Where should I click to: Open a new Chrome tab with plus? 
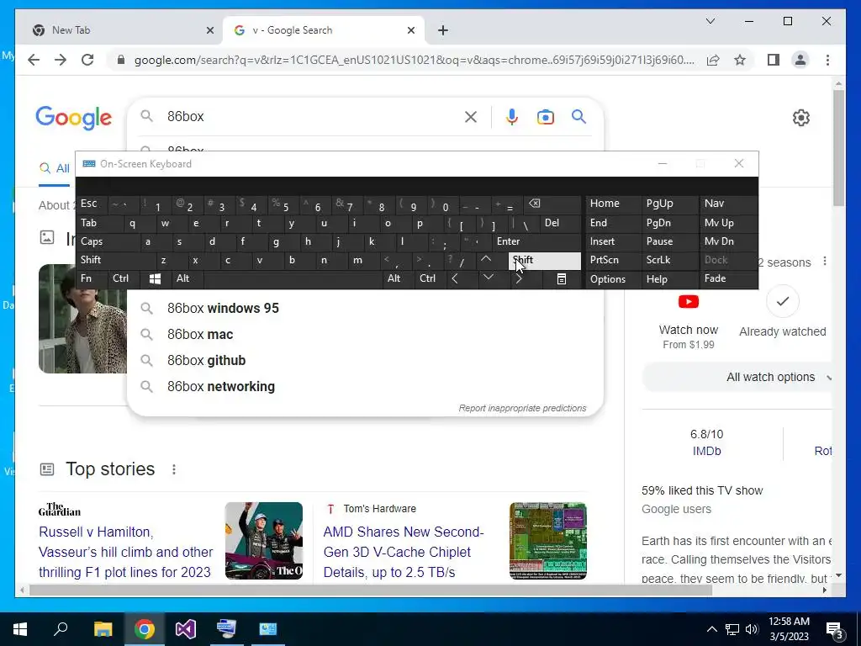[x=443, y=30]
